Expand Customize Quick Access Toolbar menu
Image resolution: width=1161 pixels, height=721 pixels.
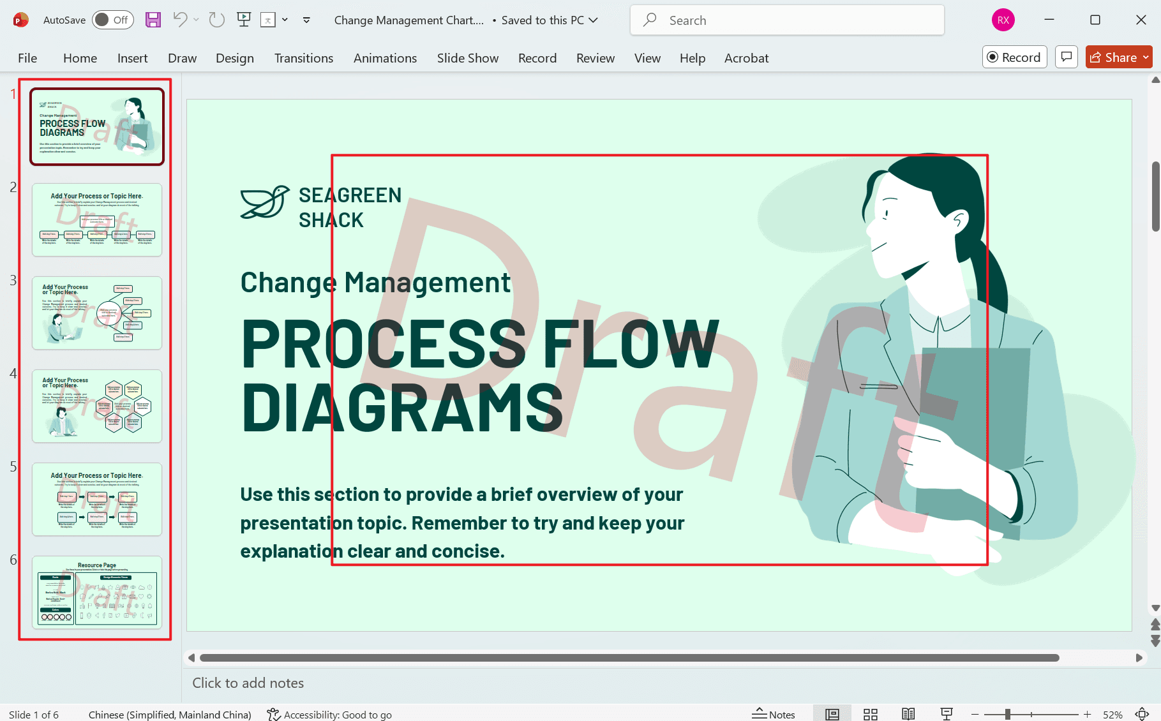pyautogui.click(x=306, y=20)
